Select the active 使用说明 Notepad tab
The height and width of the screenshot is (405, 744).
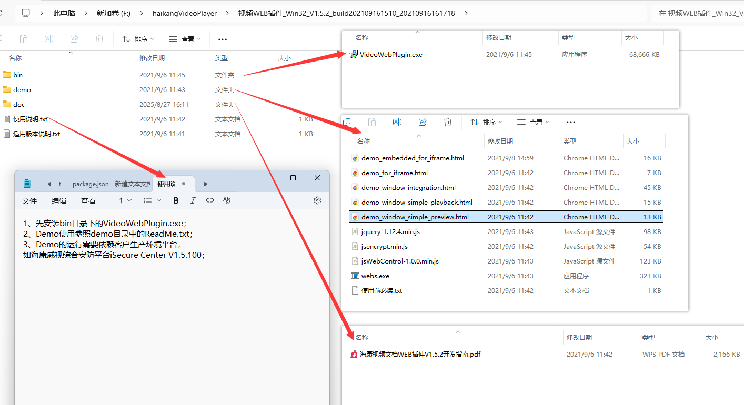(174, 184)
